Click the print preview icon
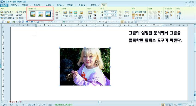 23,22
